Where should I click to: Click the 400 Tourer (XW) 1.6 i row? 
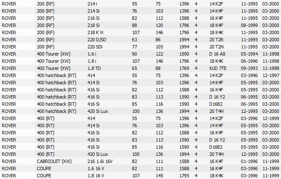[x=140, y=54]
